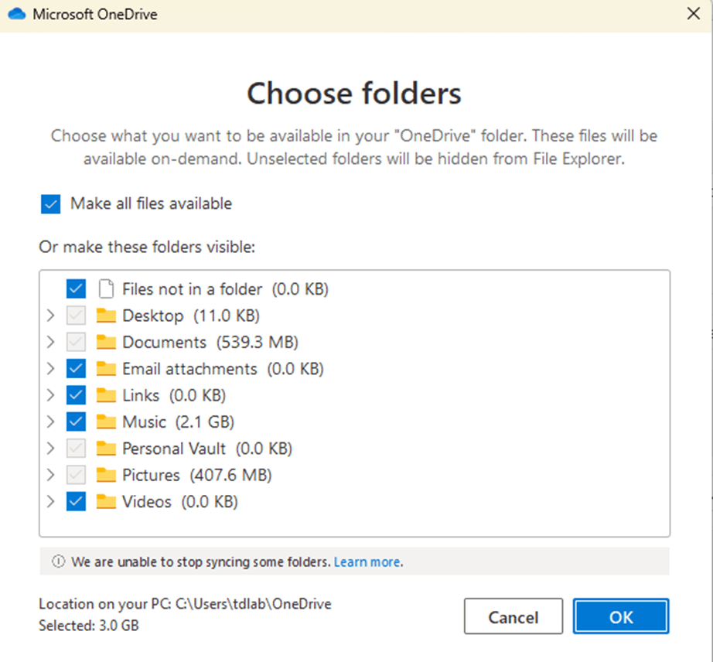
Task: Click the info icon in the syncing notice
Action: point(58,561)
